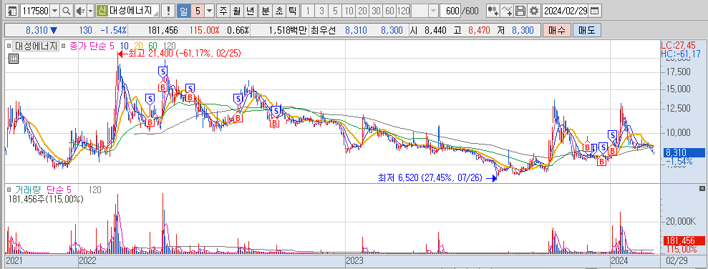Click the floppy disk save icon
This screenshot has height=269, width=708.
coord(520,11)
